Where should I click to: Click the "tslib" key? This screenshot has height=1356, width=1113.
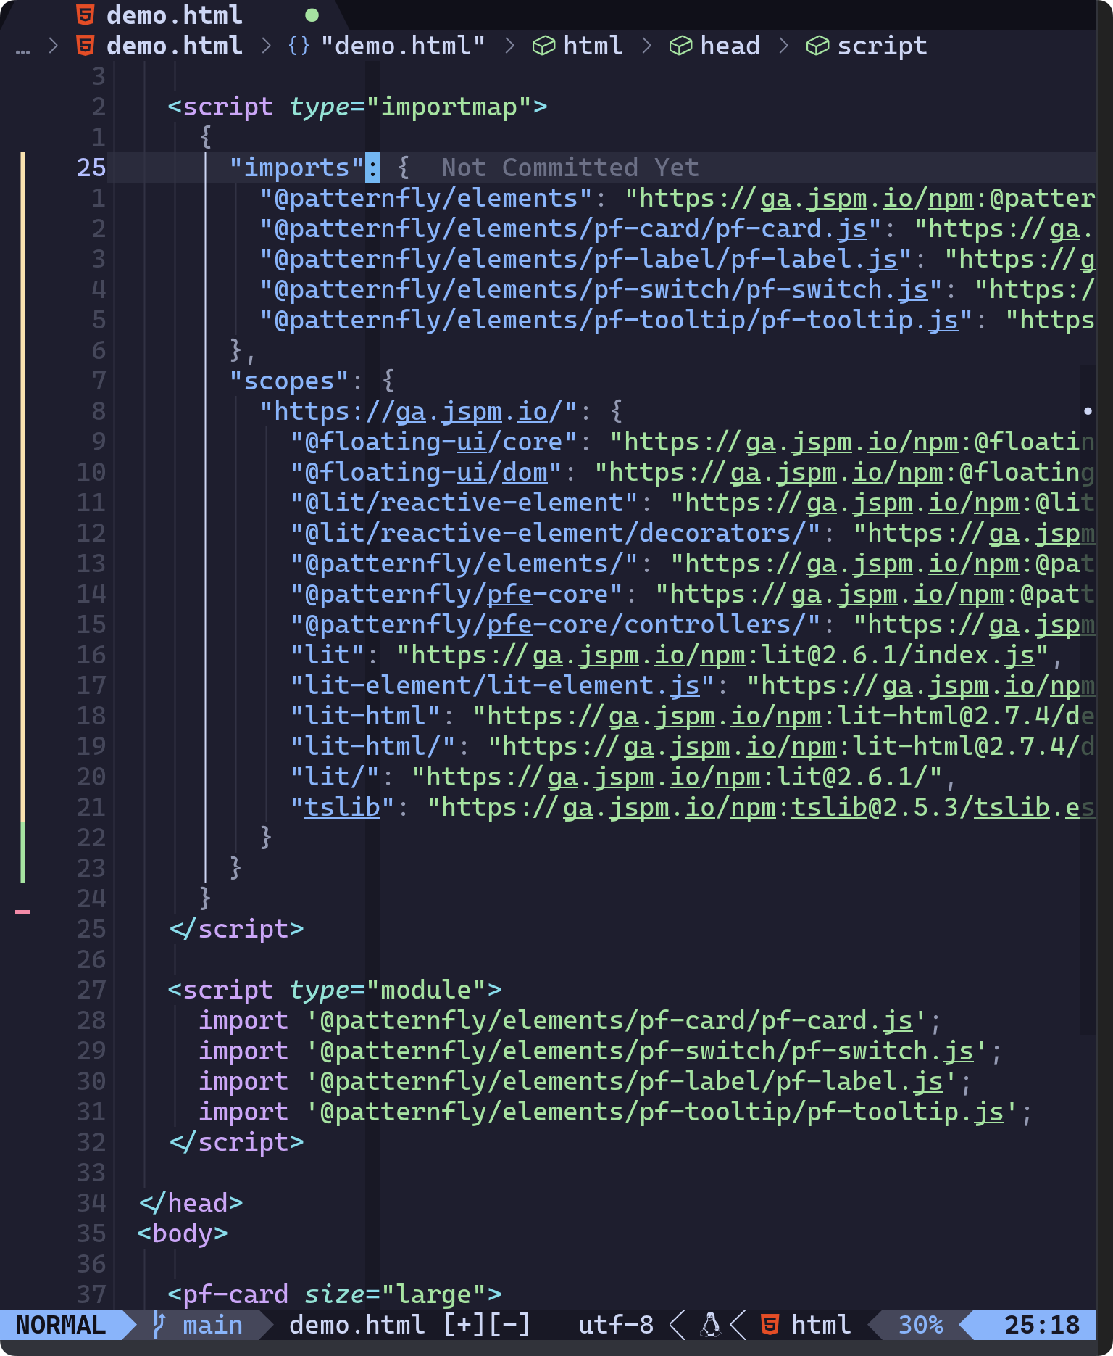(342, 807)
